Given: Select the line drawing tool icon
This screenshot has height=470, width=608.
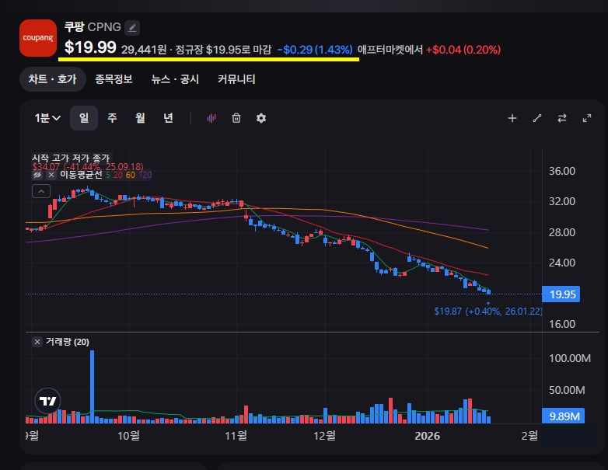Looking at the screenshot, I should tap(537, 118).
